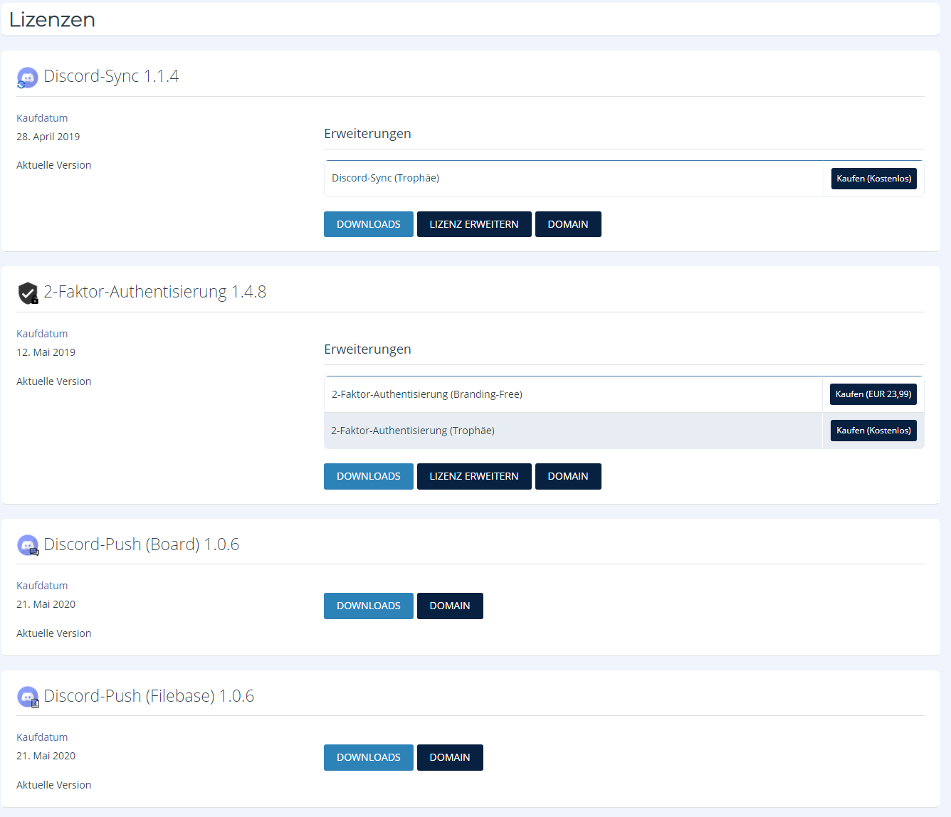Viewport: 951px width, 817px height.
Task: Select the Discord-Sync 1.1.4 title
Action: [x=111, y=76]
